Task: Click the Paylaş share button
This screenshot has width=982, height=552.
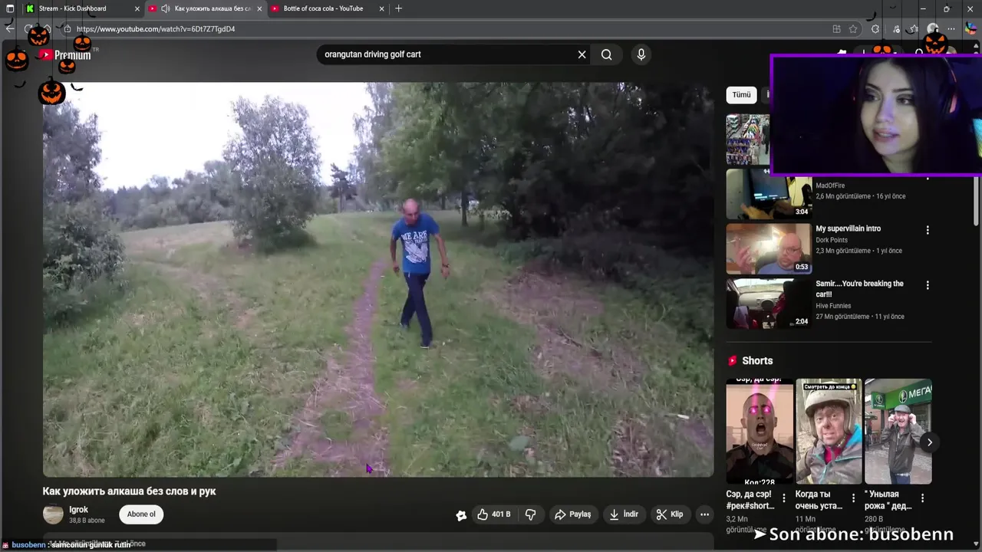Action: tap(573, 514)
